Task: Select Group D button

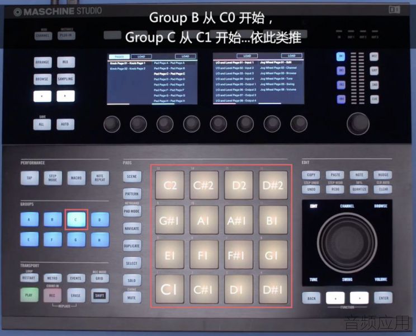Action: click(x=100, y=220)
